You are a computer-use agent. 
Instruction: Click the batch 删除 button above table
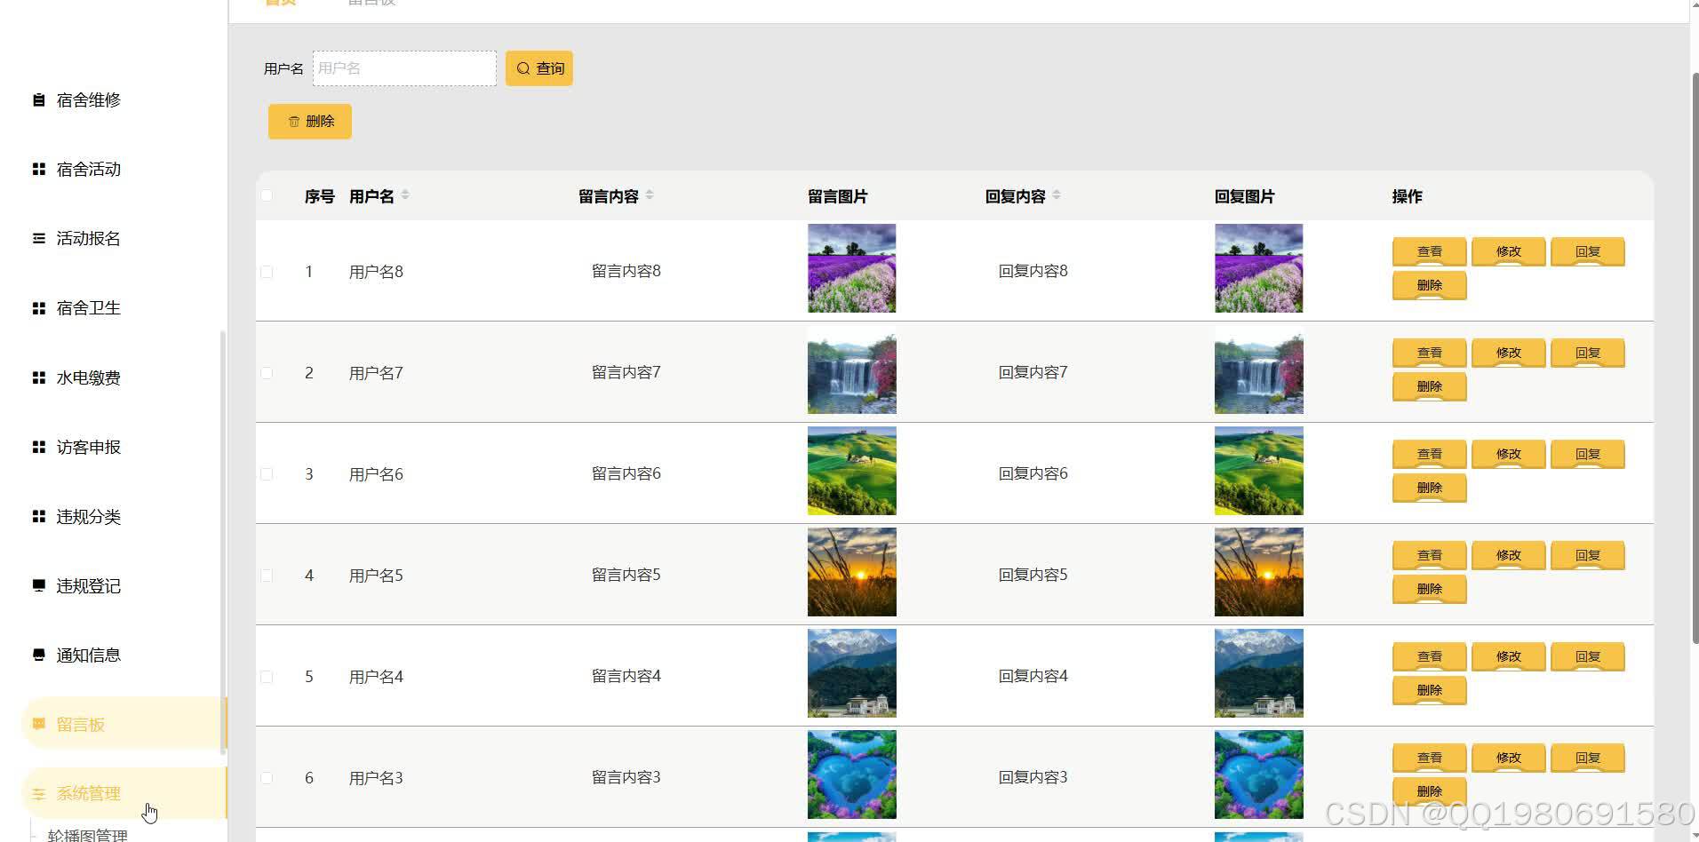(310, 122)
